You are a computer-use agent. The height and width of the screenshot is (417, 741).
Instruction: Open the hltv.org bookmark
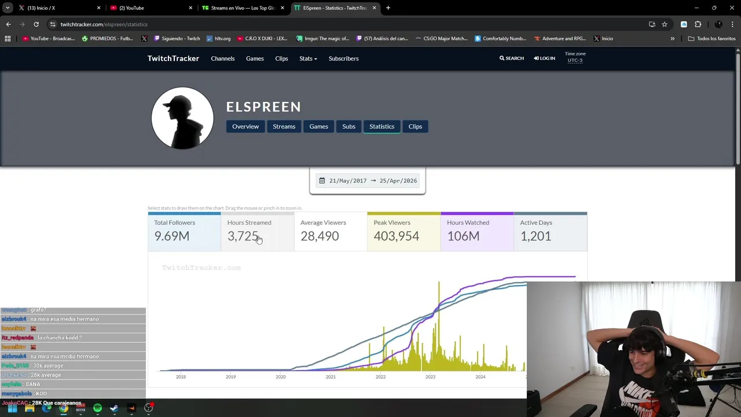[218, 39]
